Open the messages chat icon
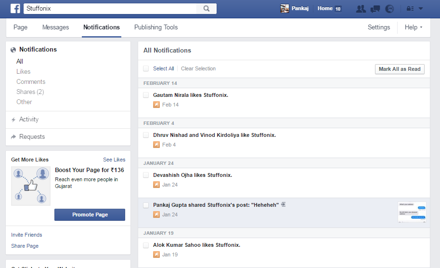The width and height of the screenshot is (440, 268). coord(375,9)
